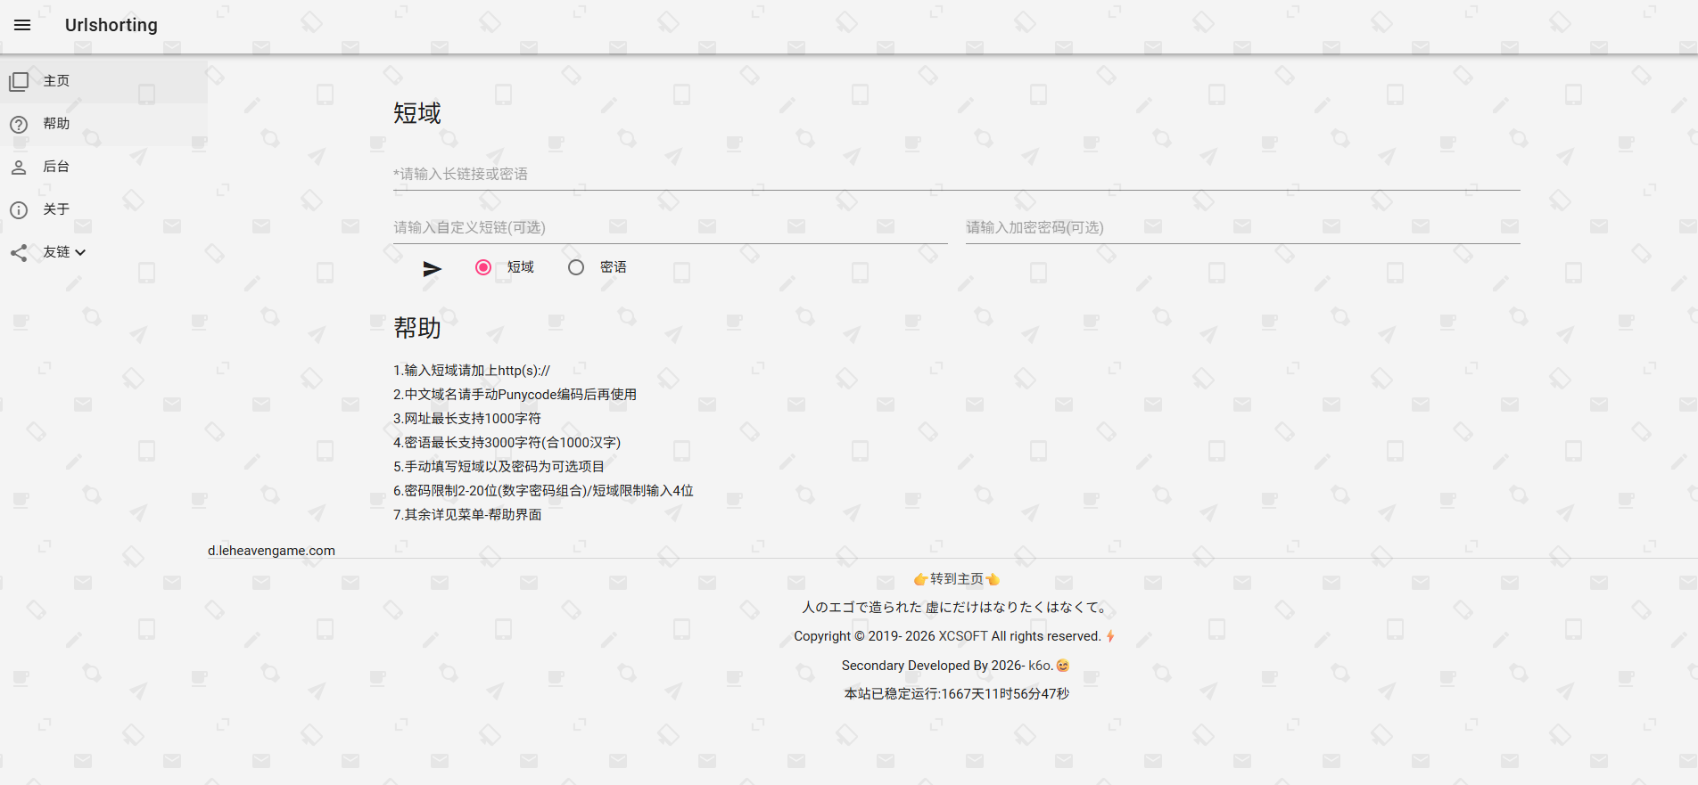Open the 帮助 menu item
The image size is (1698, 785).
(56, 124)
